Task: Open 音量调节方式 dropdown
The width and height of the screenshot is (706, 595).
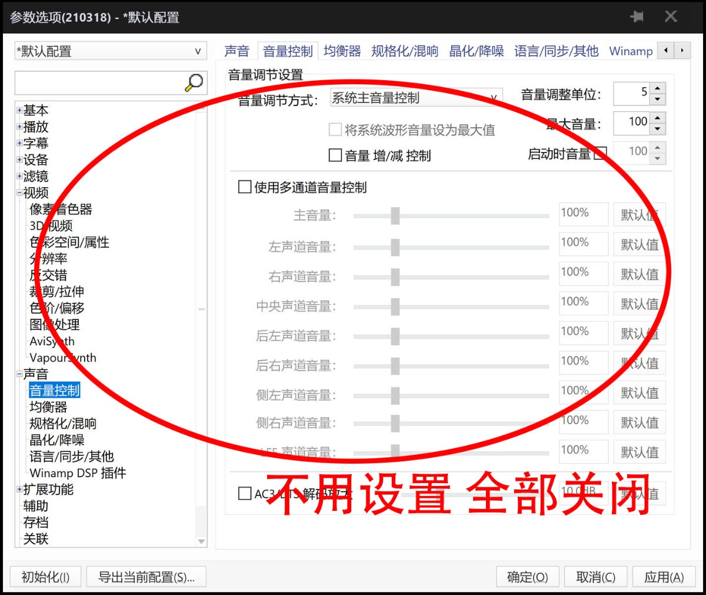Action: point(416,98)
